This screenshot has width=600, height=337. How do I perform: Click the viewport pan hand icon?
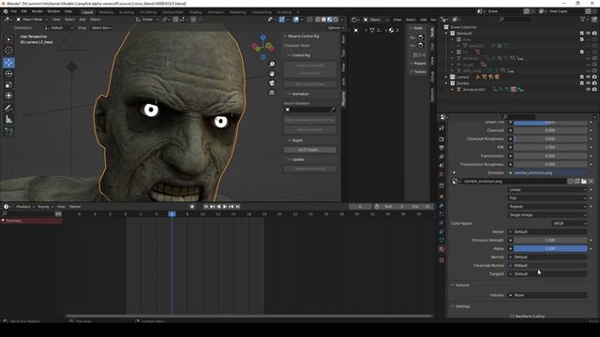click(272, 73)
